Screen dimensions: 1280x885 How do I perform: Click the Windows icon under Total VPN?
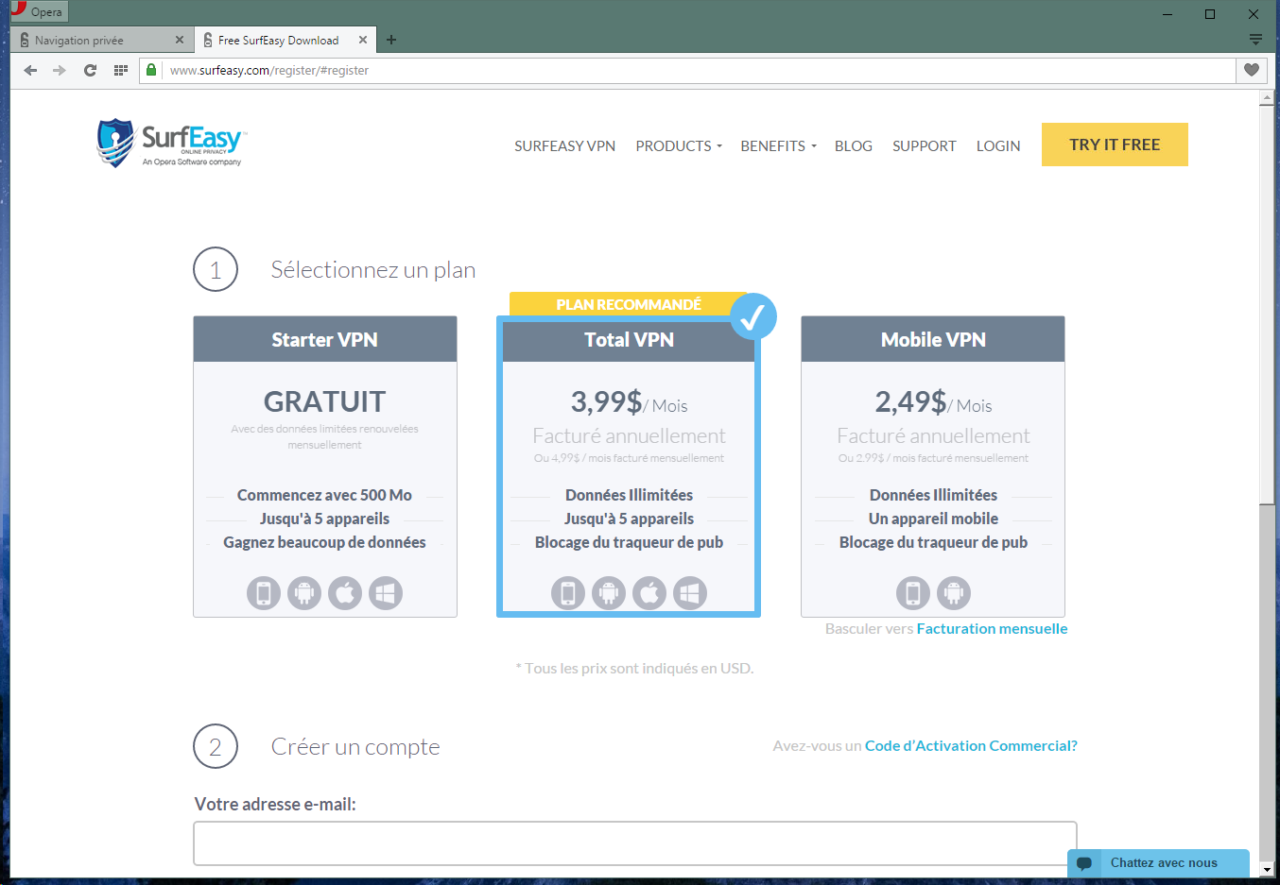(x=690, y=593)
